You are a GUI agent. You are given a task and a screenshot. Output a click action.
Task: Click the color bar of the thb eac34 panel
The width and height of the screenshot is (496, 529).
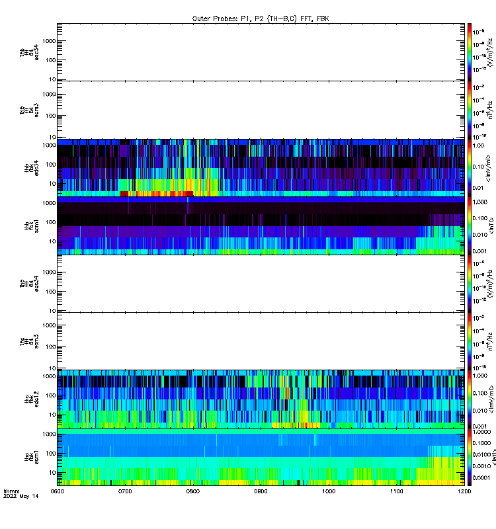pyautogui.click(x=470, y=52)
